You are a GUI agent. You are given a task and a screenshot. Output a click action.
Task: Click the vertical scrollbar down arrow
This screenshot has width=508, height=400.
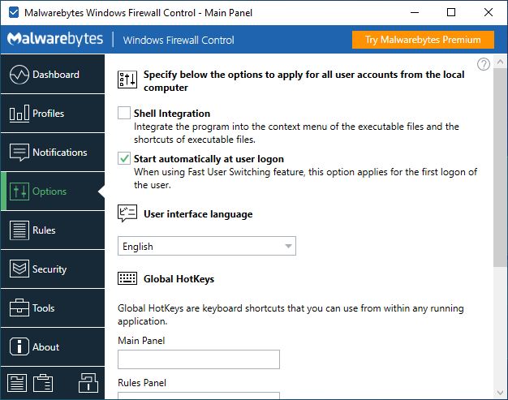[500, 393]
